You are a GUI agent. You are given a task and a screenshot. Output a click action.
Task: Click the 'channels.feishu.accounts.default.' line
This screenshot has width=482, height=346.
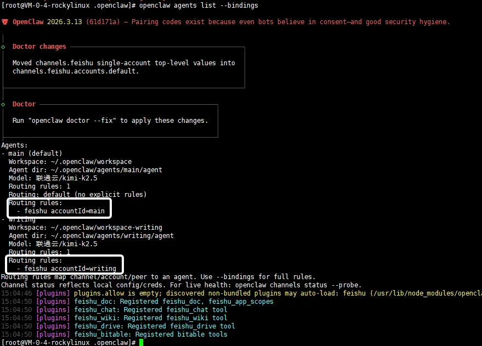coord(76,71)
